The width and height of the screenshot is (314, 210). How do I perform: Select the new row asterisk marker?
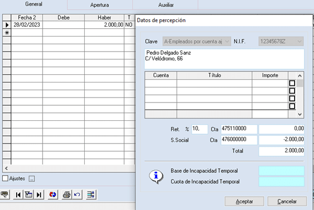7,33
